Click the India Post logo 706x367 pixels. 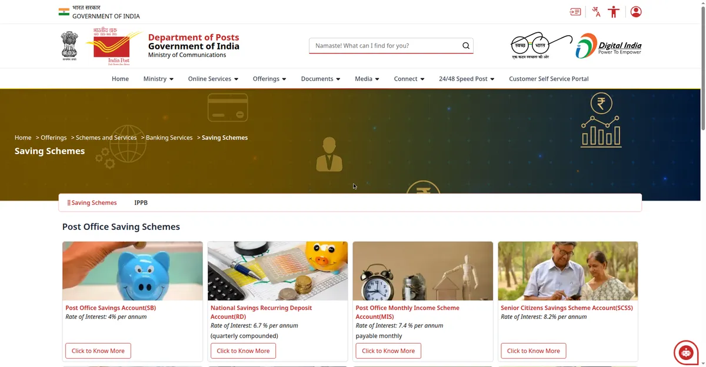(x=114, y=45)
